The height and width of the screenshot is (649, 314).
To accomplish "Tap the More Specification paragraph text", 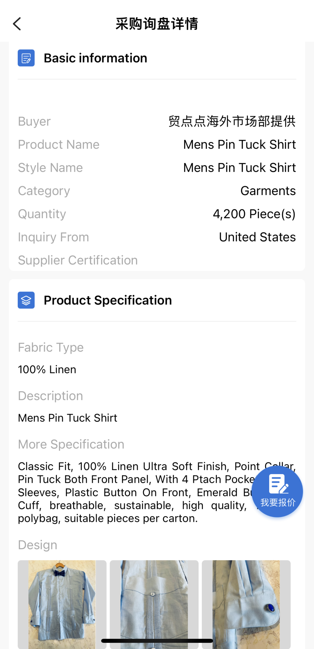I will click(131, 492).
